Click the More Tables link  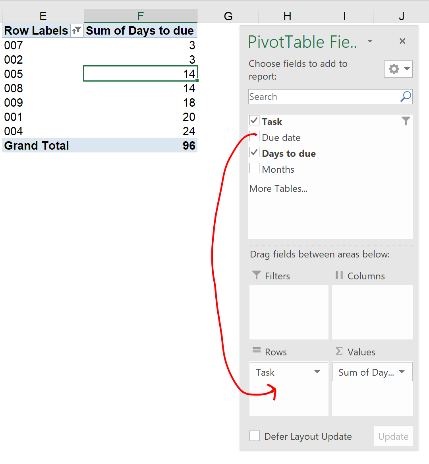278,189
